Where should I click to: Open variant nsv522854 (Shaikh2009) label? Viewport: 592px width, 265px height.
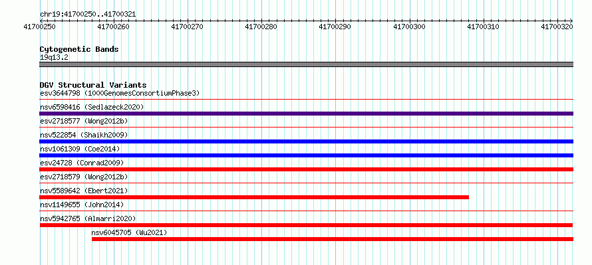click(84, 135)
